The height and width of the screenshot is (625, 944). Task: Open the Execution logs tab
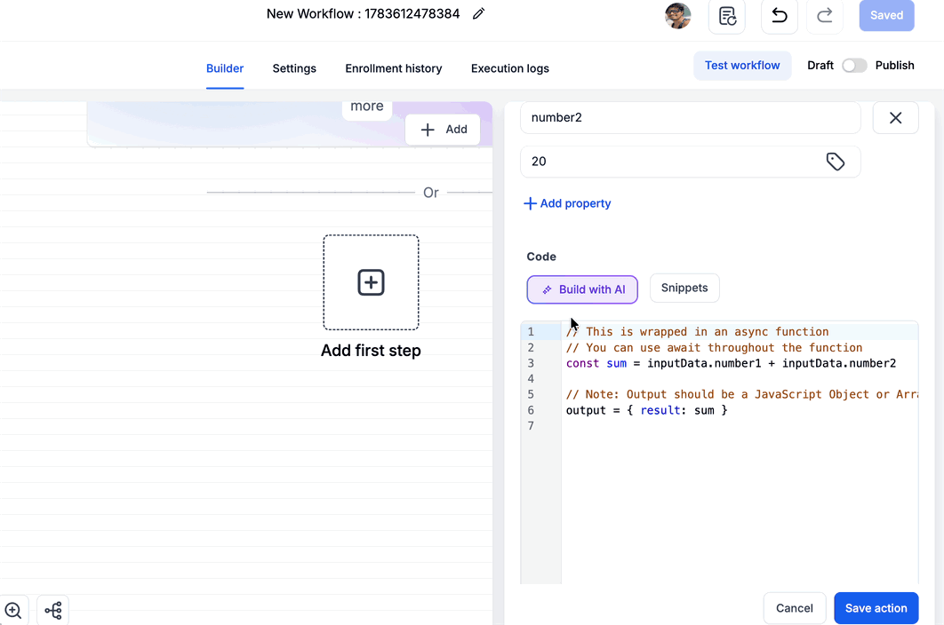[510, 68]
